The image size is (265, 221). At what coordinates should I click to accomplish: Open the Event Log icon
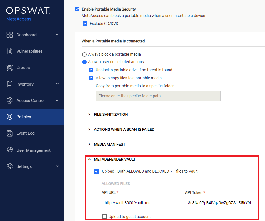[9, 133]
